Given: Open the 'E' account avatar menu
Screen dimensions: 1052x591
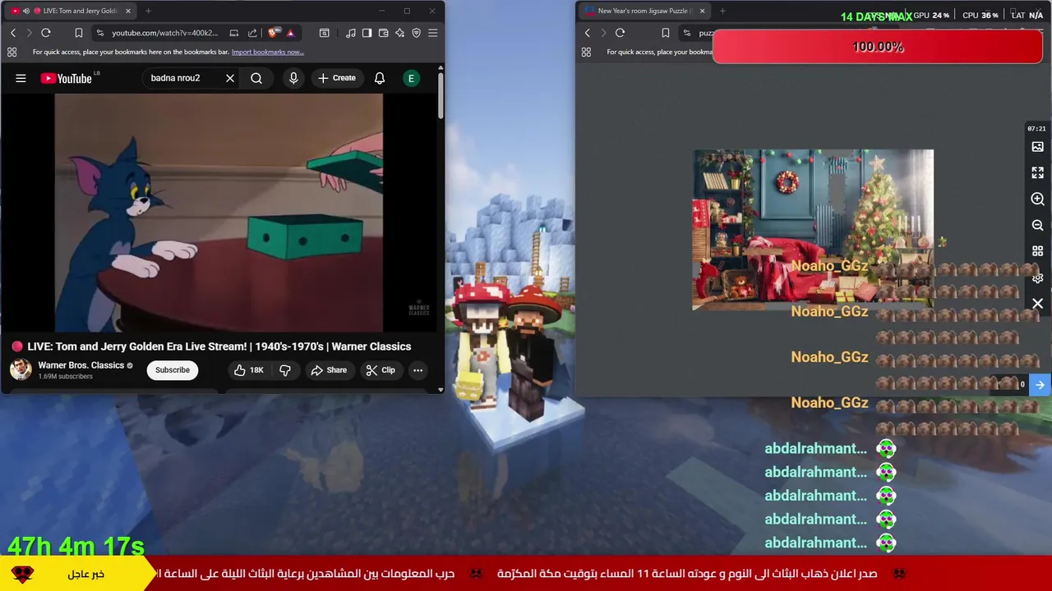Looking at the screenshot, I should (x=411, y=78).
